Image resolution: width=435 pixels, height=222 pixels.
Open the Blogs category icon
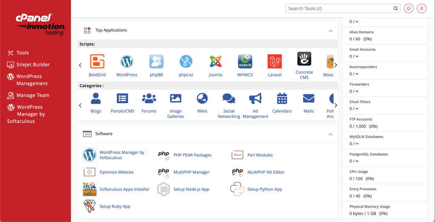[x=96, y=98]
